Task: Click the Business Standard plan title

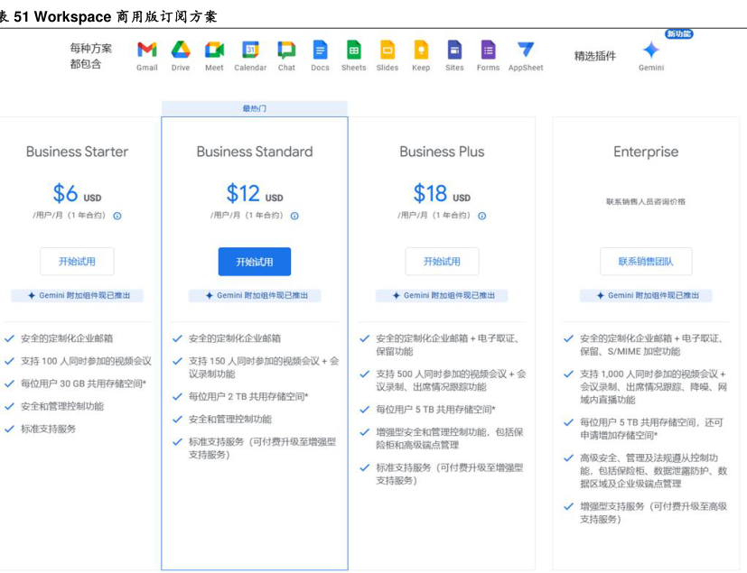Action: click(x=255, y=152)
